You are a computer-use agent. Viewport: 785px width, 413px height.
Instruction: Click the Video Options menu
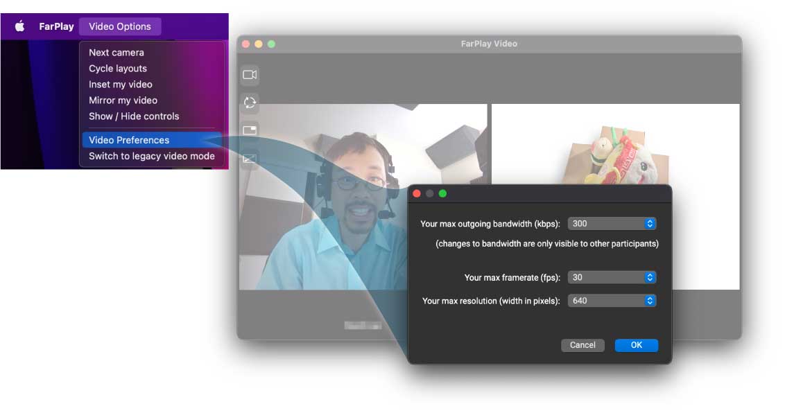point(120,26)
